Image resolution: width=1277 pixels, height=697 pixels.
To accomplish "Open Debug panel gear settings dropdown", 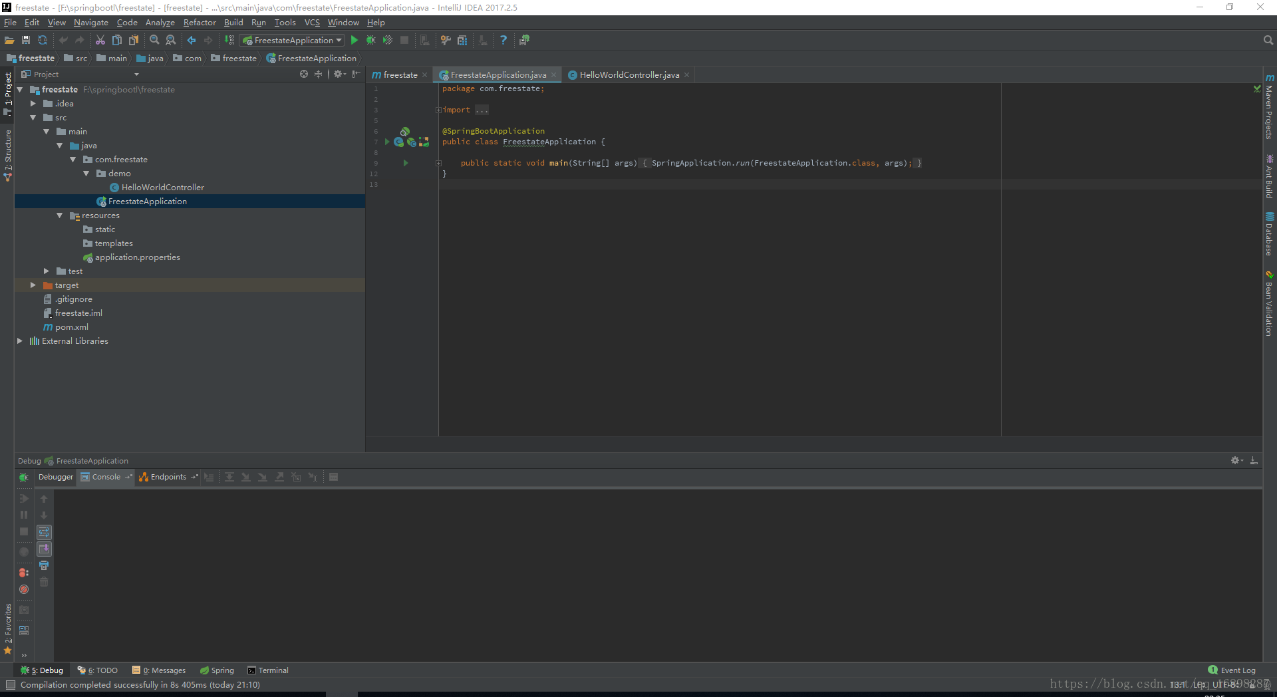I will point(1236,460).
